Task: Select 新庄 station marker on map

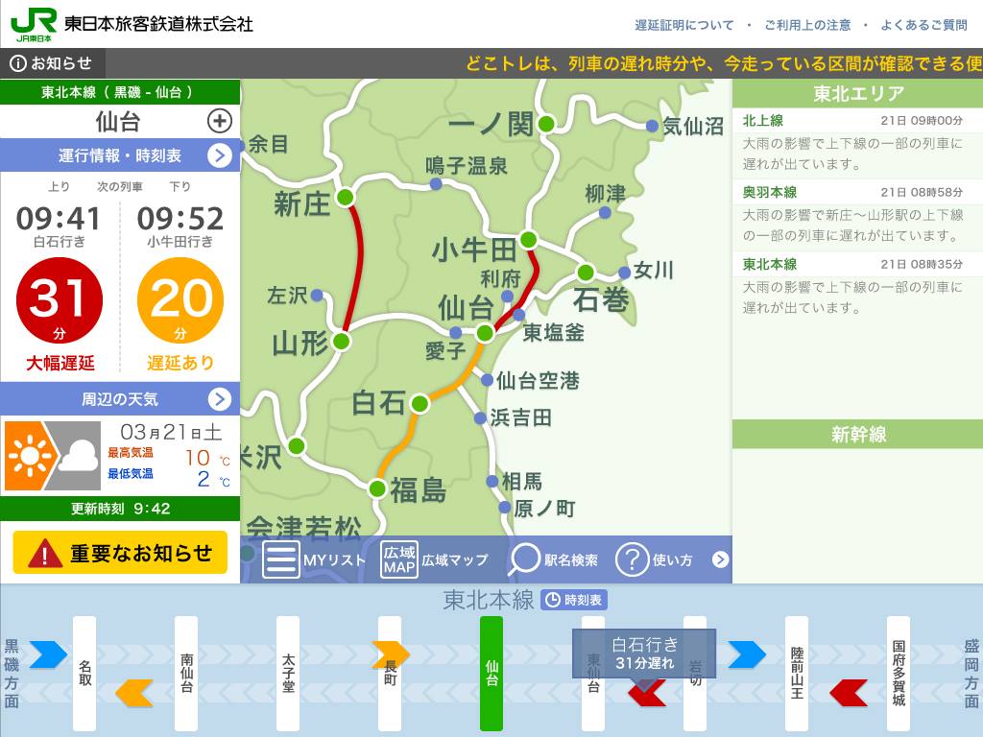Action: [345, 198]
